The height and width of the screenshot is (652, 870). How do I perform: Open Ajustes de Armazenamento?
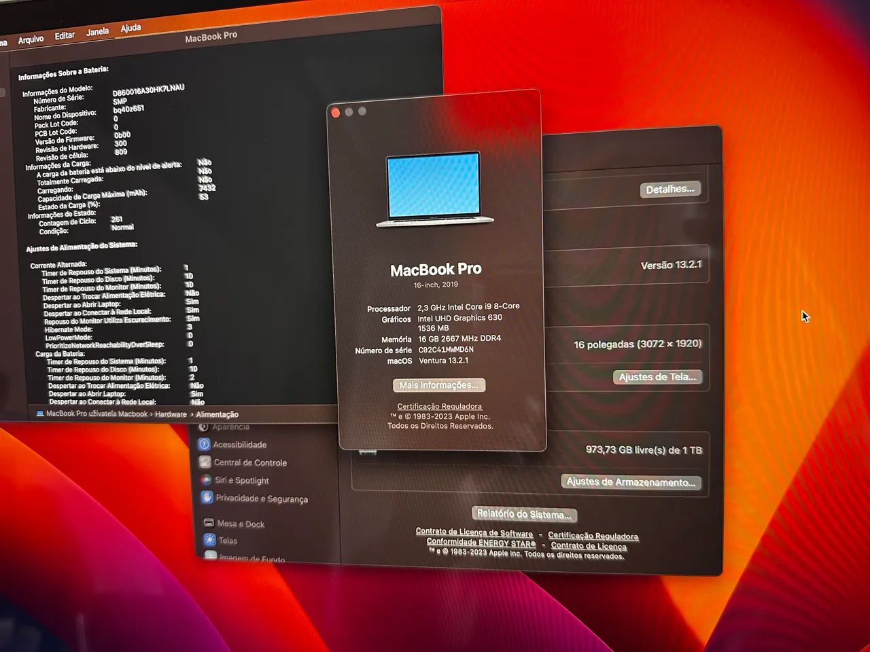tap(631, 482)
